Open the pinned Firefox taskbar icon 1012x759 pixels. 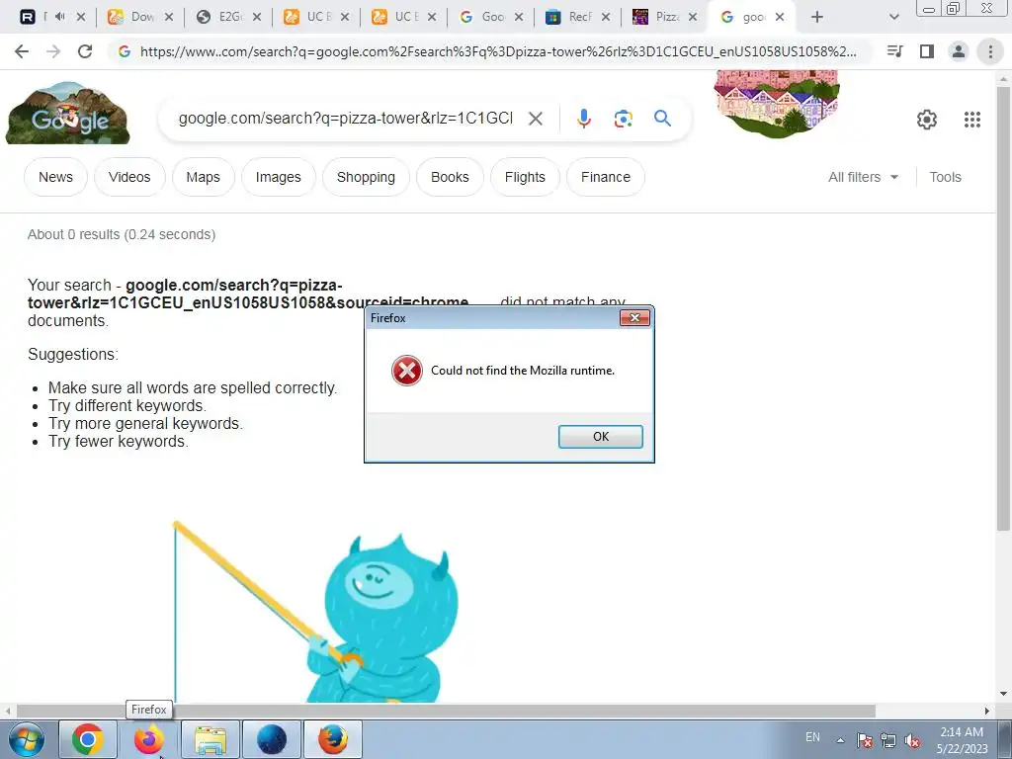click(x=149, y=739)
